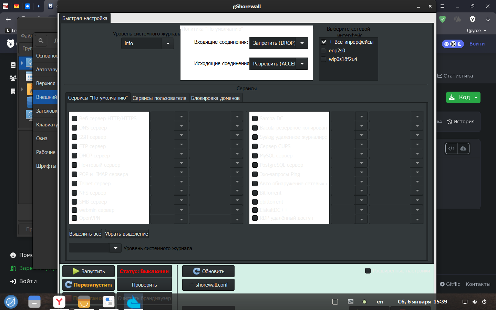496x310 pixels.
Task: Click the display icon in the system tray
Action: click(465, 302)
